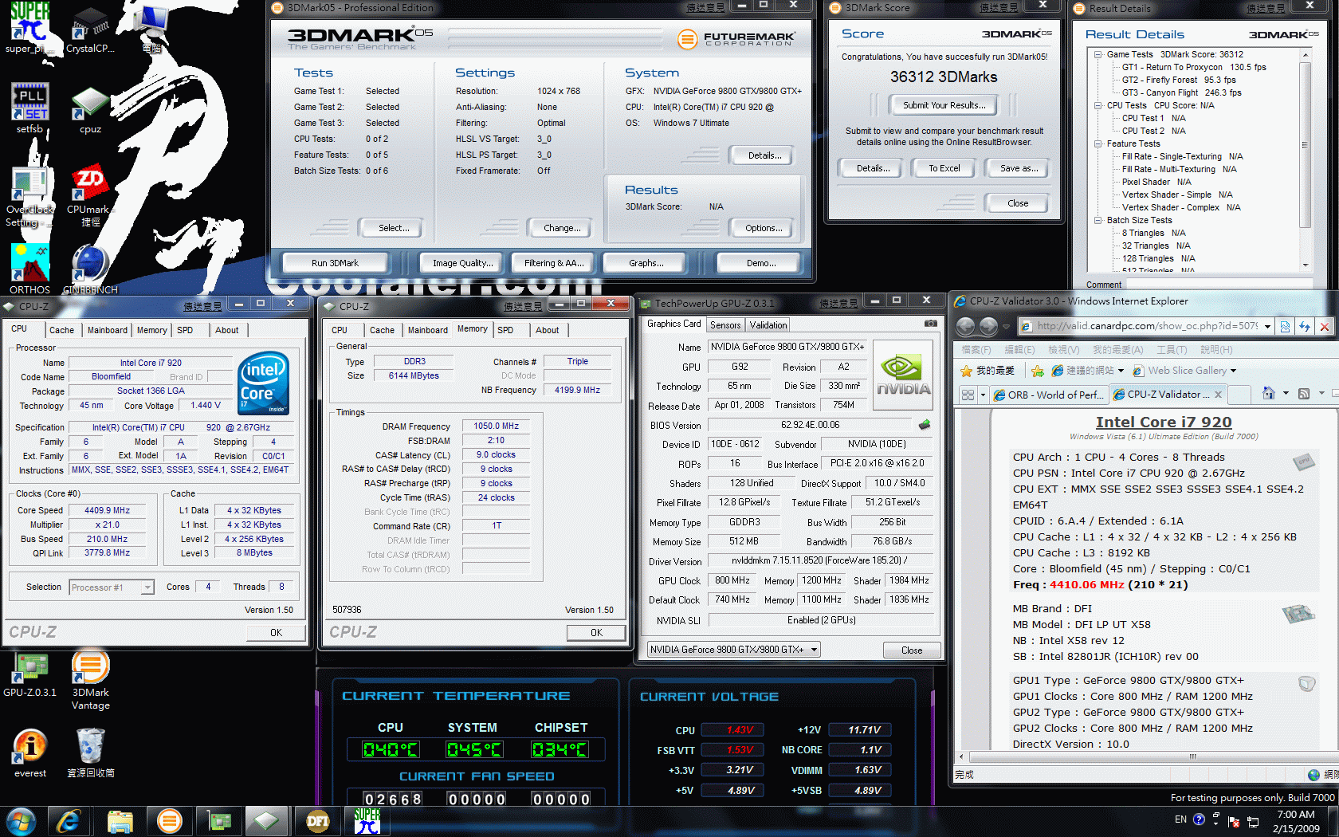
Task: Open the CPUmark desktop shortcut
Action: click(x=90, y=196)
